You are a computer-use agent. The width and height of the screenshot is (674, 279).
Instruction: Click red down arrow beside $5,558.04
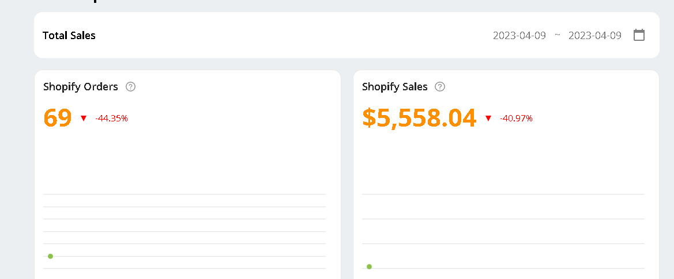point(488,119)
